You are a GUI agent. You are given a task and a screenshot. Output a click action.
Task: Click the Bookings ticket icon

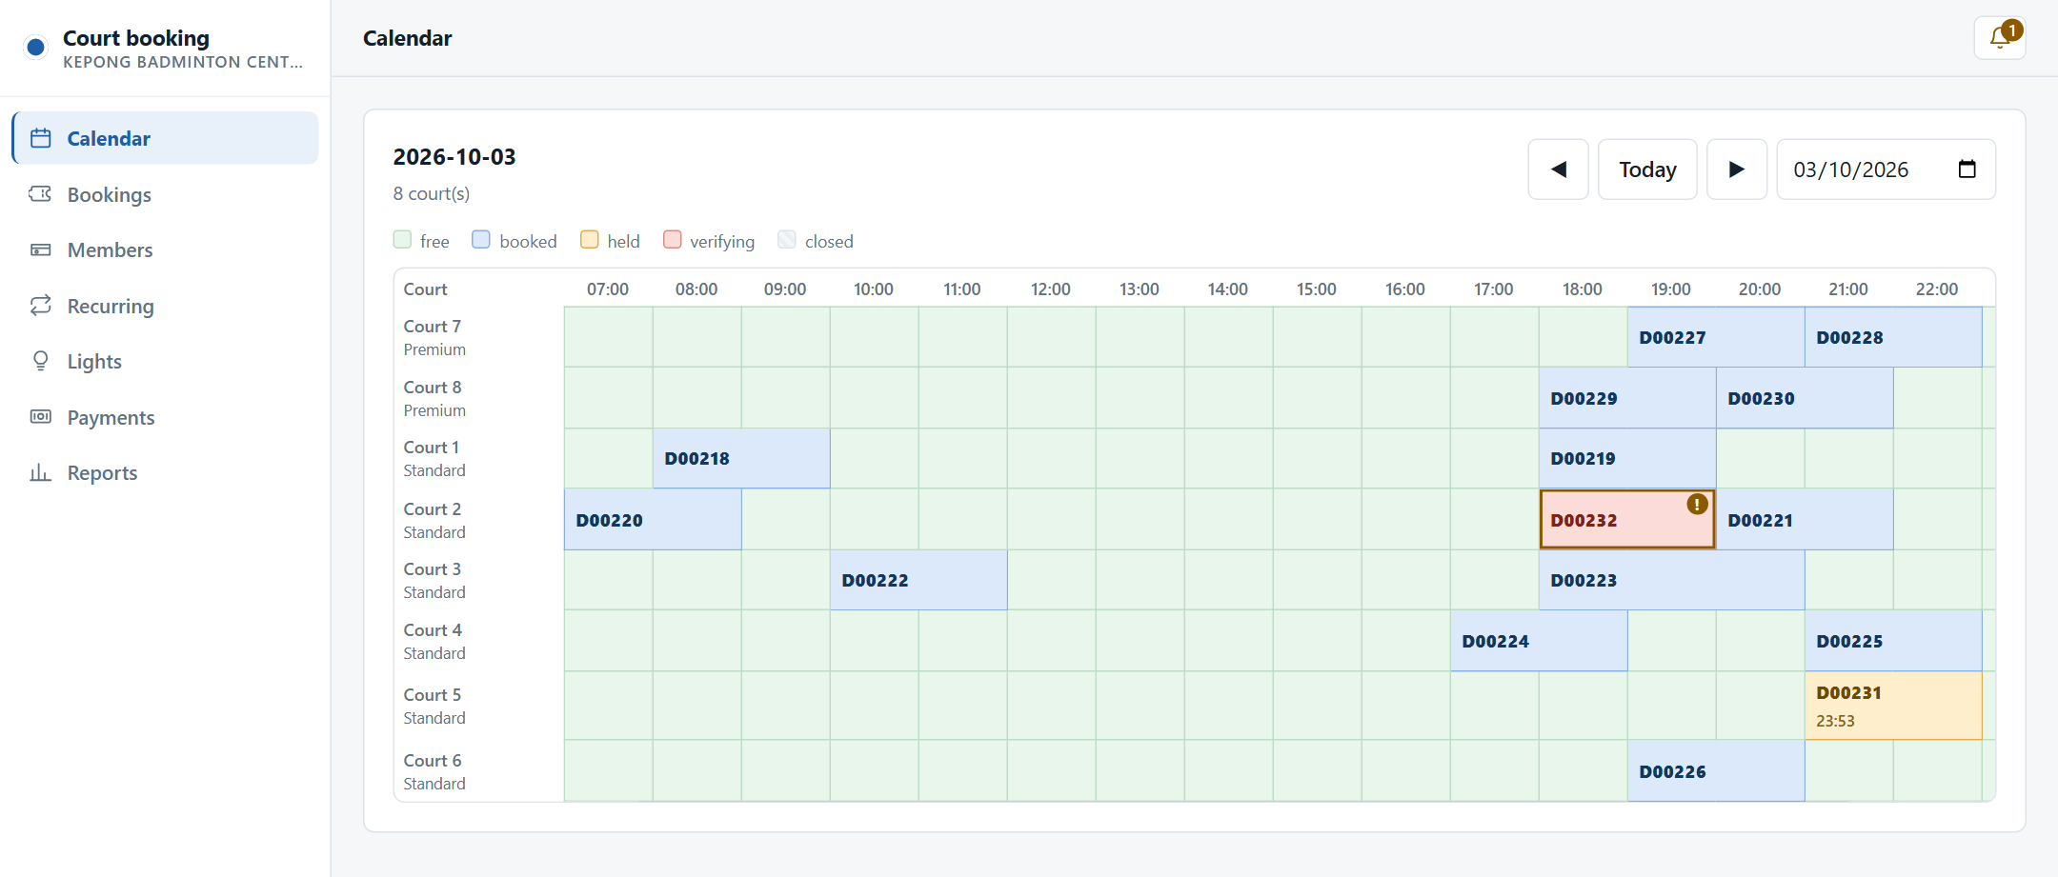point(41,194)
